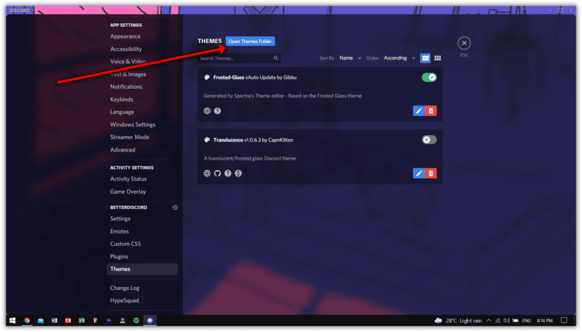Edit the Translucence theme

(x=419, y=173)
